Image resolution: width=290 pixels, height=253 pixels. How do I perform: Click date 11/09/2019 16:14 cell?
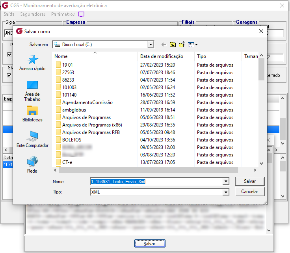158,110
